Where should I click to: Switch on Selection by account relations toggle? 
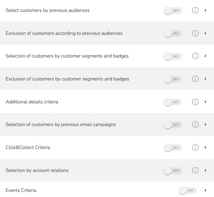coord(173,171)
